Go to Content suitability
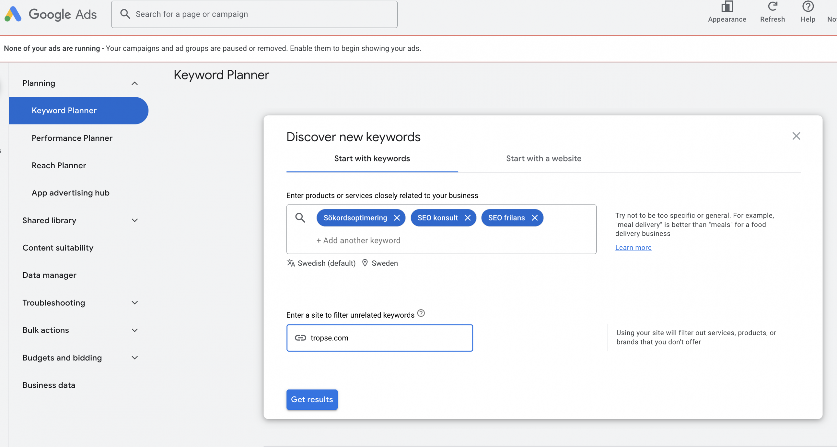Image resolution: width=837 pixels, height=447 pixels. coord(58,248)
